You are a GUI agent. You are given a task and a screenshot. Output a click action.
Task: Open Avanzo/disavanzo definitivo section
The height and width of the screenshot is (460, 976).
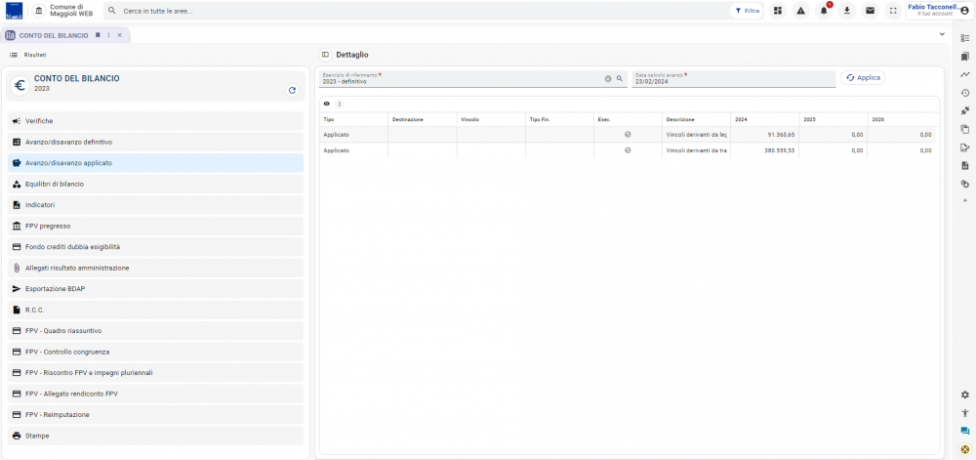(x=155, y=142)
